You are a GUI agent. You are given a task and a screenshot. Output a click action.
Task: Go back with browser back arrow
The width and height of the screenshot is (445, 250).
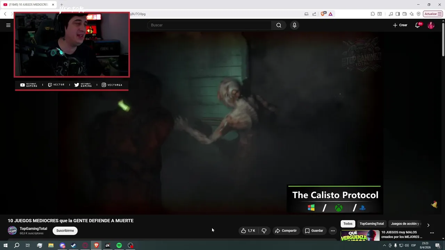pos(5,14)
